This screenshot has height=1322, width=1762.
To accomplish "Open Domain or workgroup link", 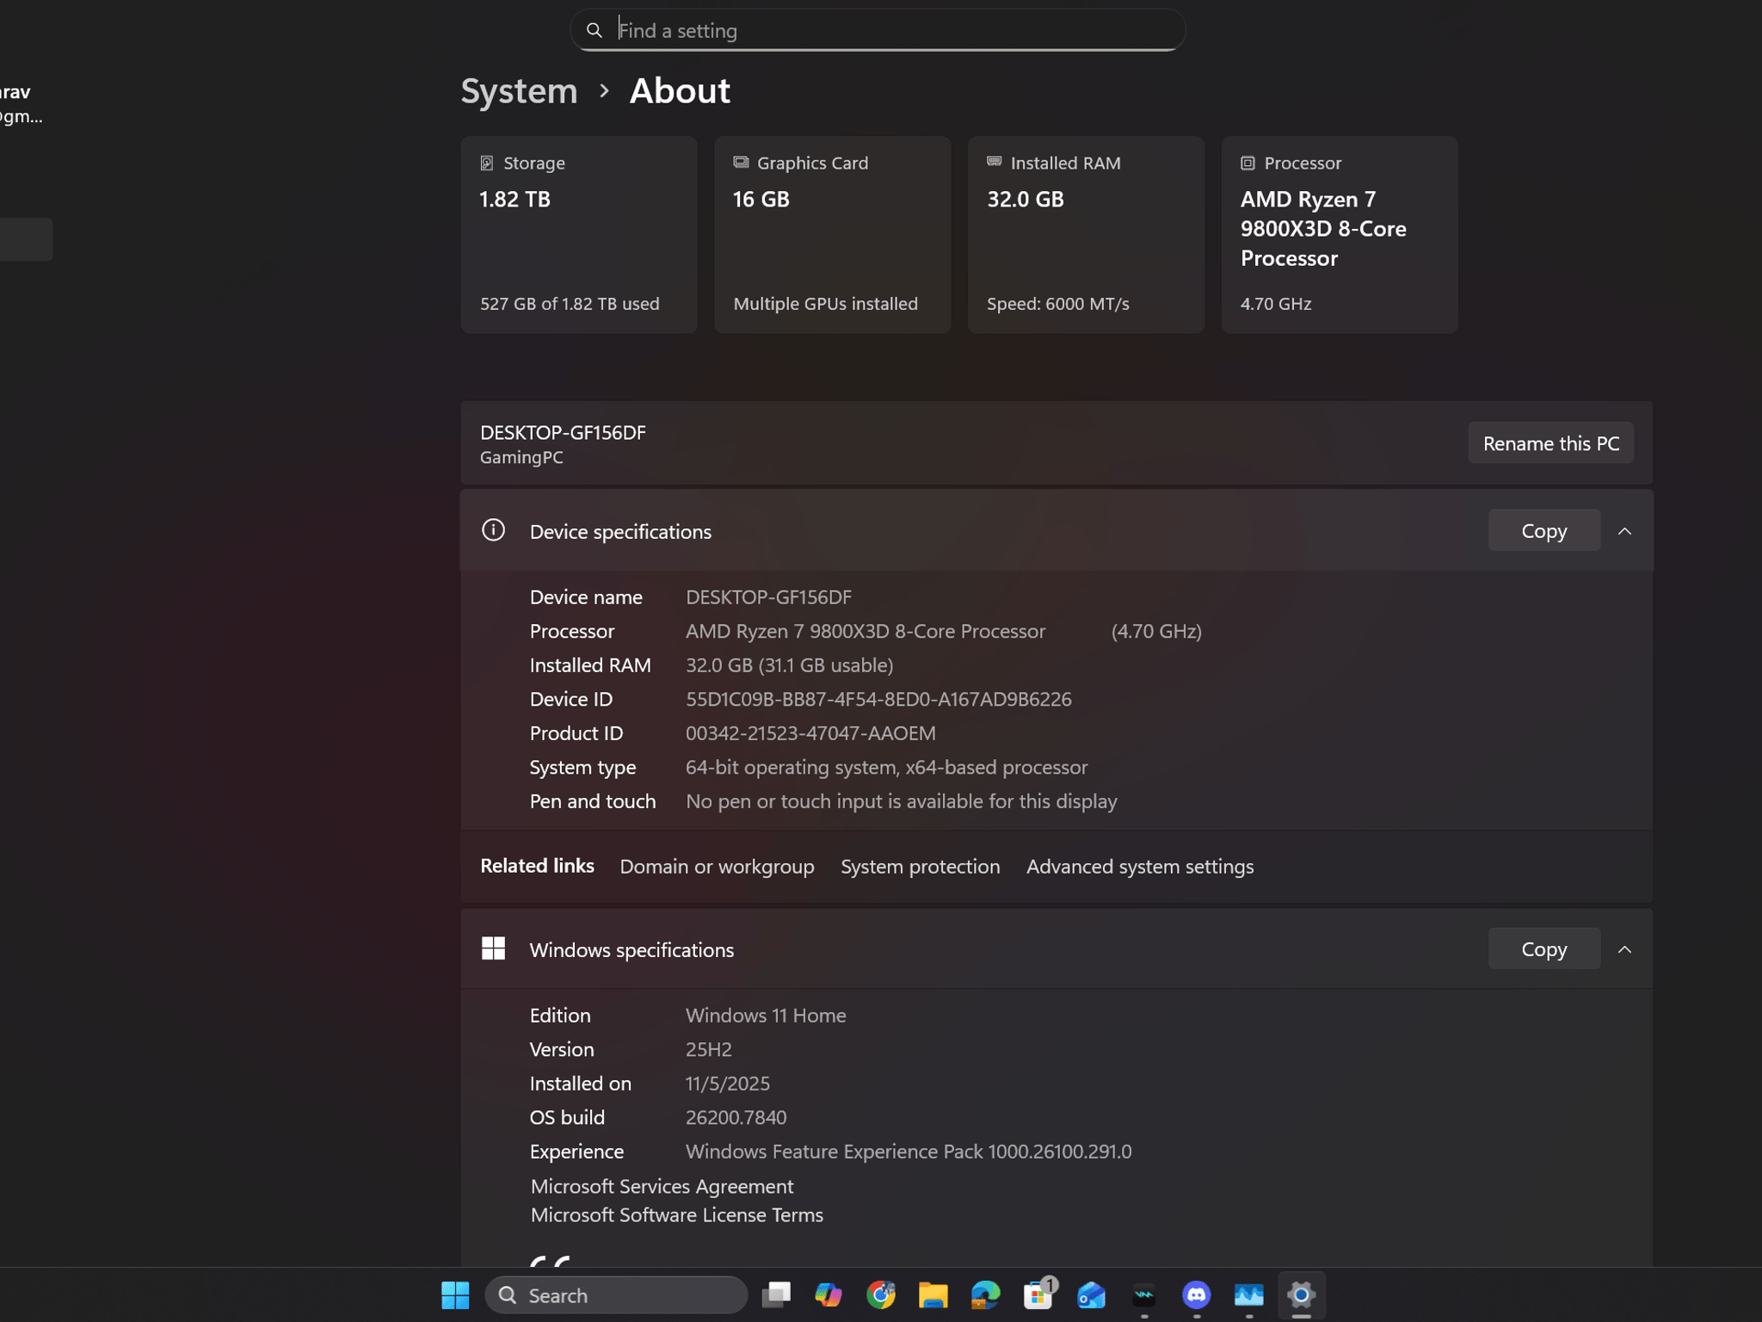I will click(717, 867).
